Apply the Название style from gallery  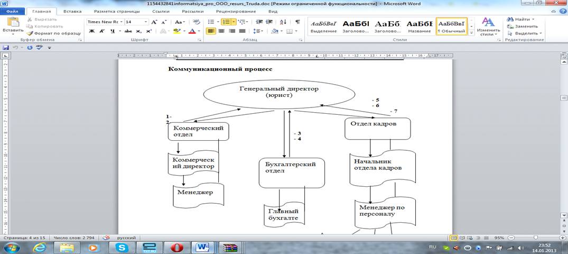coord(419,26)
